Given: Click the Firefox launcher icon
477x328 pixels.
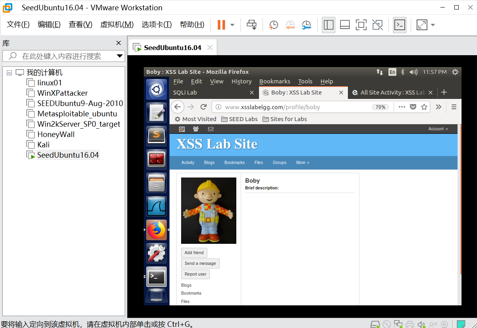Looking at the screenshot, I should (x=156, y=230).
